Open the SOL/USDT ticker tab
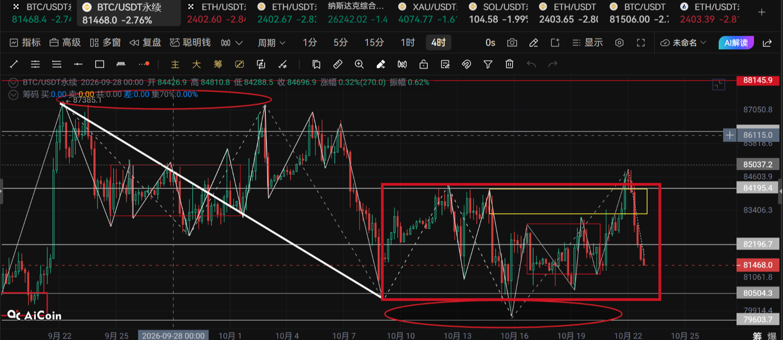The height and width of the screenshot is (340, 783). click(x=499, y=13)
